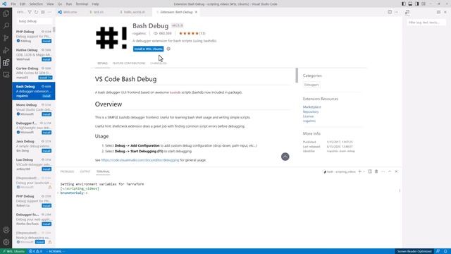The width and height of the screenshot is (451, 254).
Task: Open the secondary sidebar view options icon
Action: click(438, 12)
